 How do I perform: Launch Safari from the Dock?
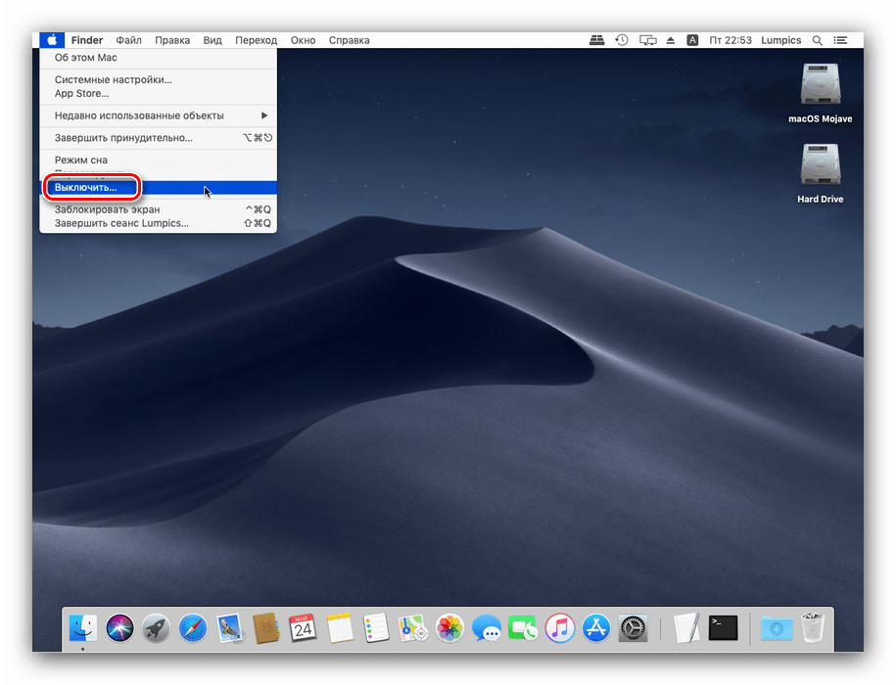tap(193, 627)
